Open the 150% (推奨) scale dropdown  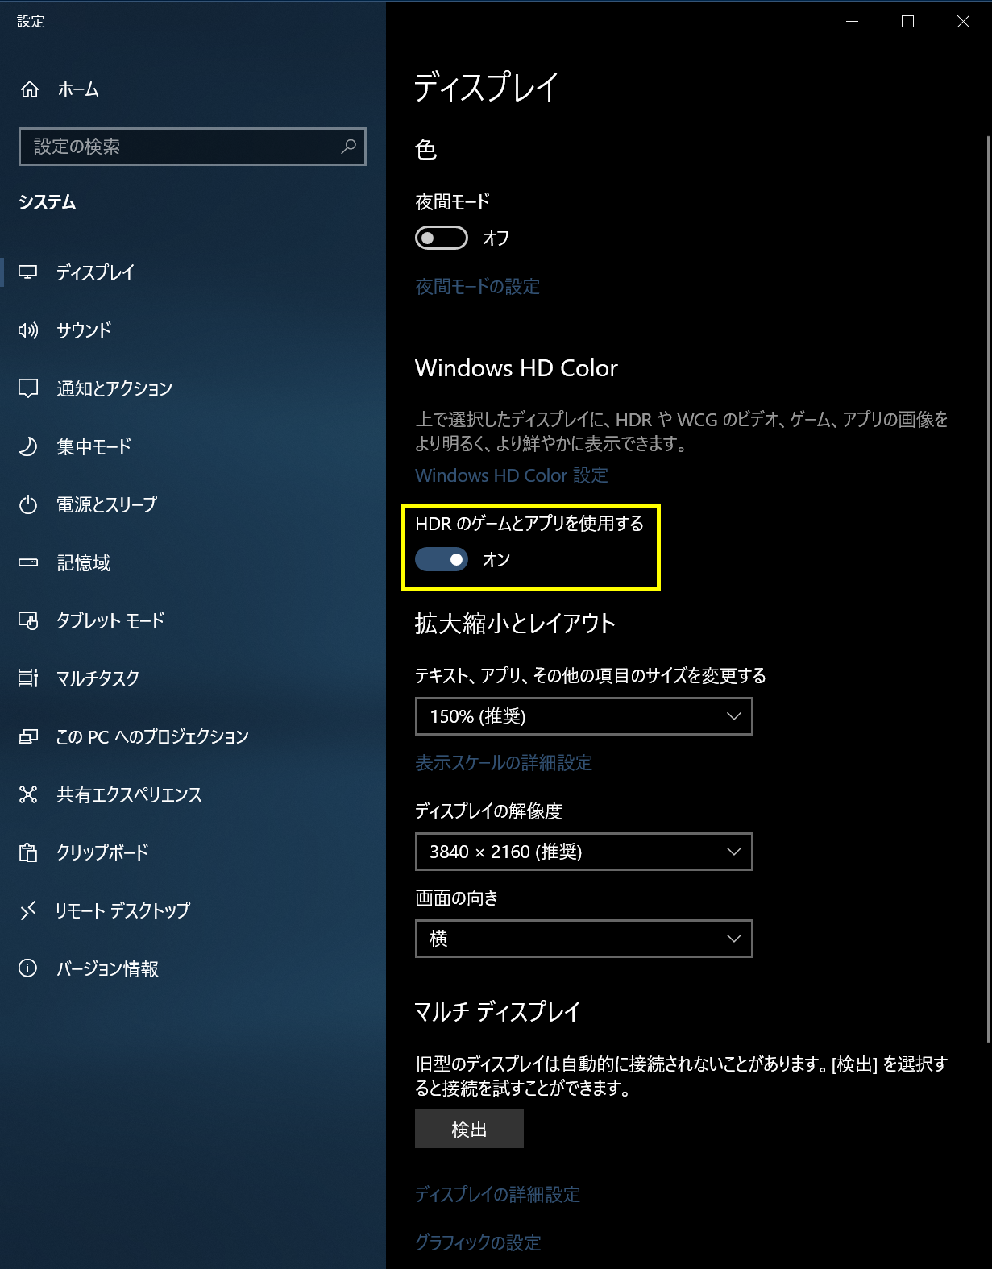click(x=584, y=716)
